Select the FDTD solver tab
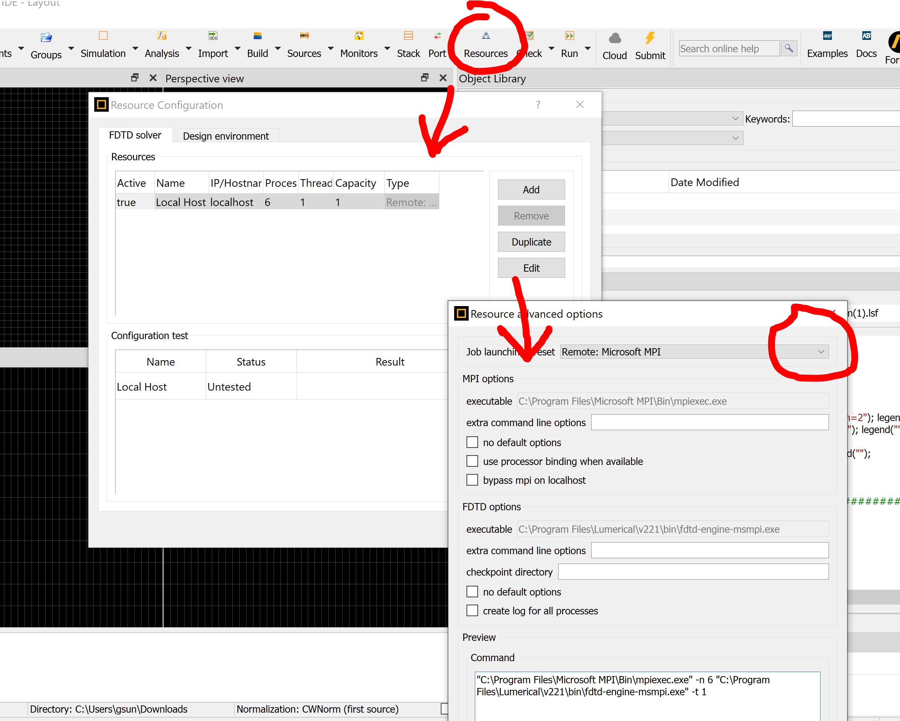 coord(135,135)
